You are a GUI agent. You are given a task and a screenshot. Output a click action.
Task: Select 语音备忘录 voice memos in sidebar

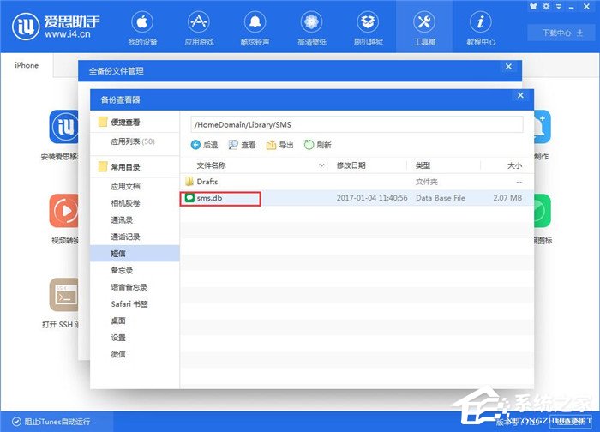(x=135, y=287)
